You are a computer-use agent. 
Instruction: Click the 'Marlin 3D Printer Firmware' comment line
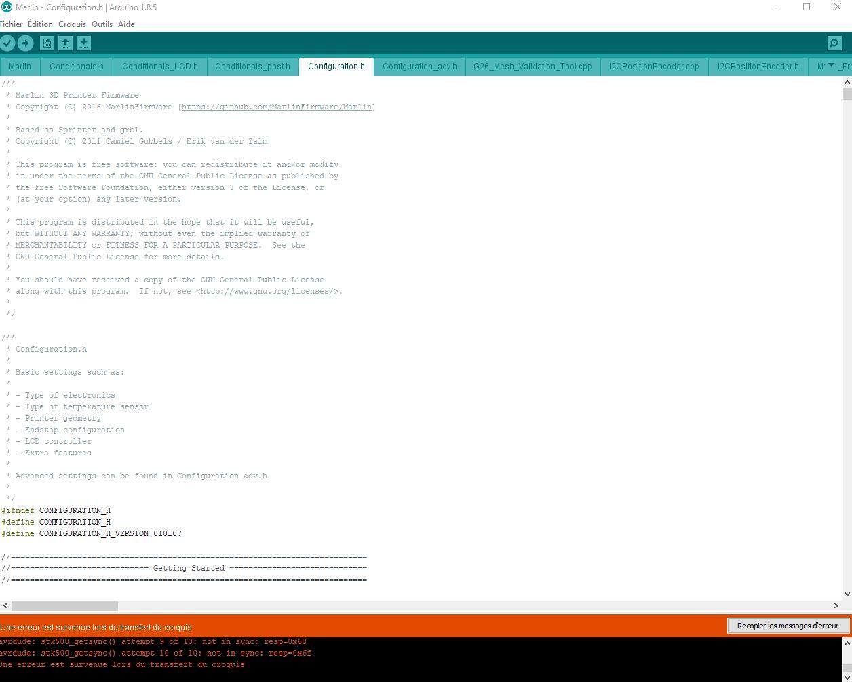(73, 95)
